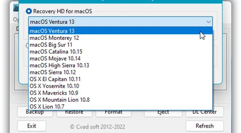Open the DL Center button

[205, 113]
